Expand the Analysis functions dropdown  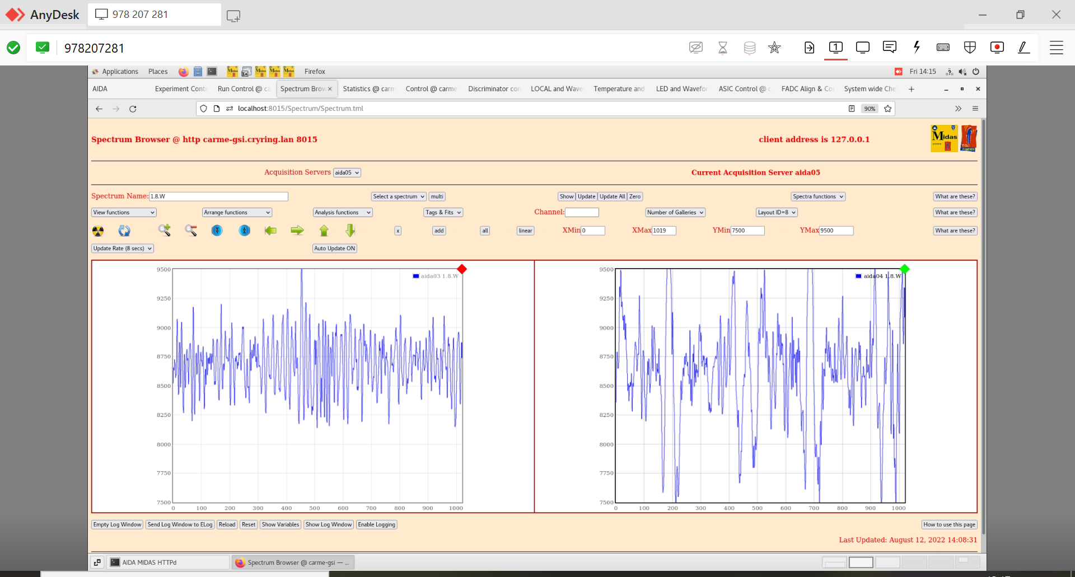(343, 213)
